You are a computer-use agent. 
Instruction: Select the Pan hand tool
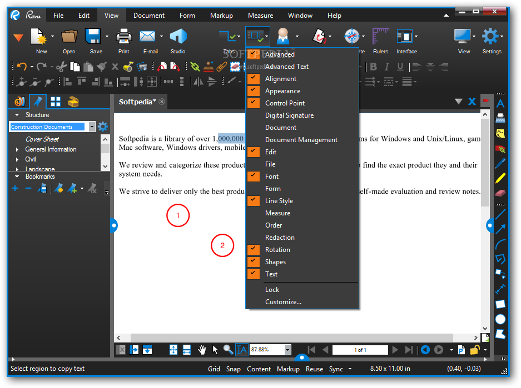202,350
